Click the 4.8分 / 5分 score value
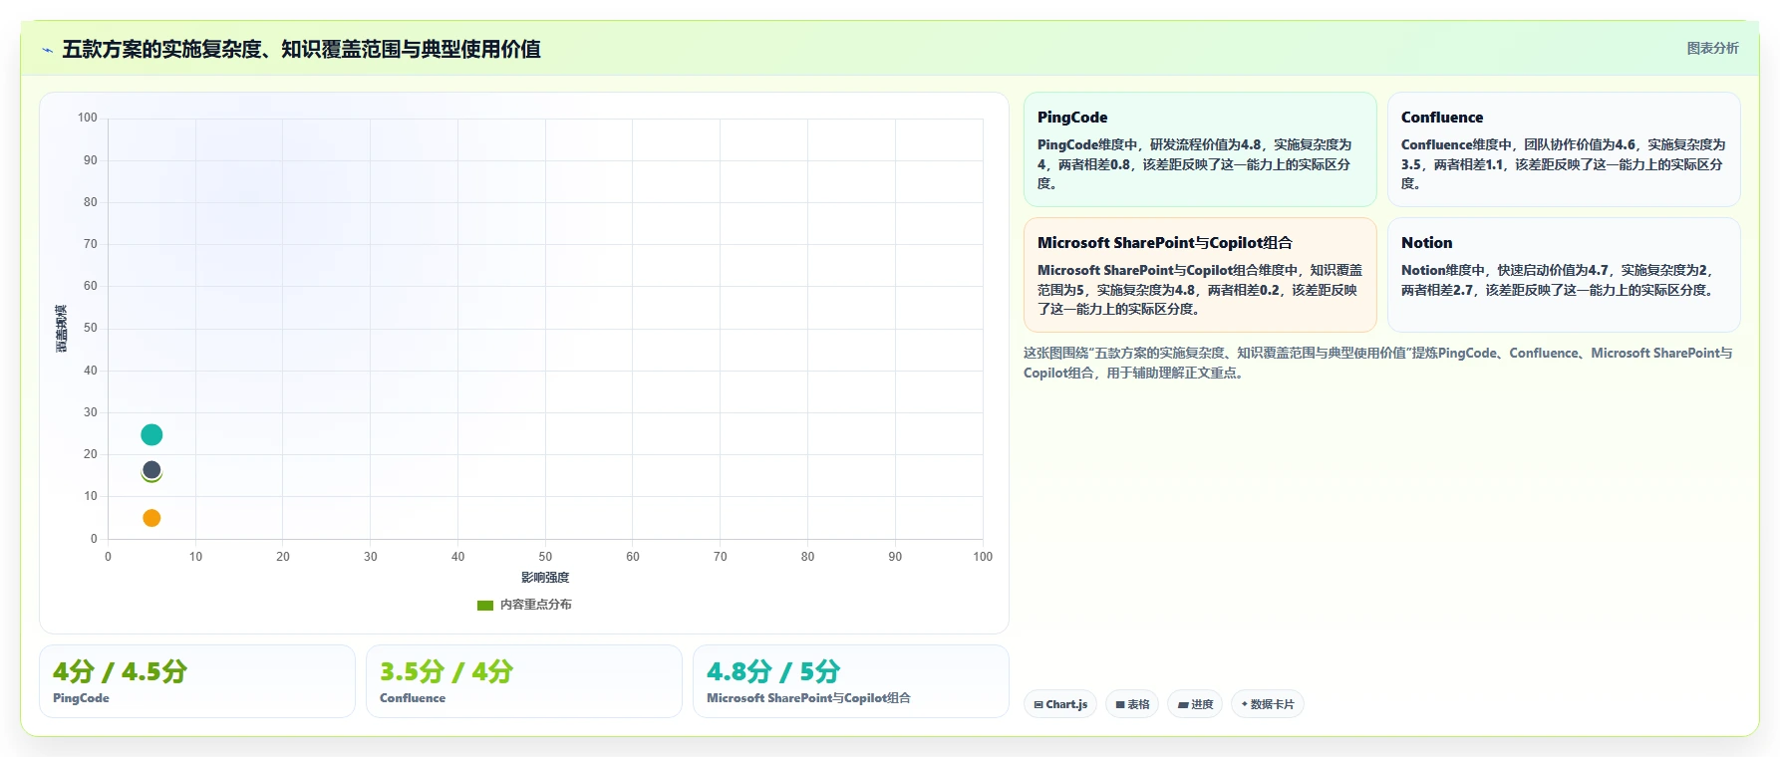Image resolution: width=1780 pixels, height=757 pixels. tap(773, 671)
